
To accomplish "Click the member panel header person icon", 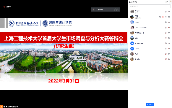I will 130,2.
